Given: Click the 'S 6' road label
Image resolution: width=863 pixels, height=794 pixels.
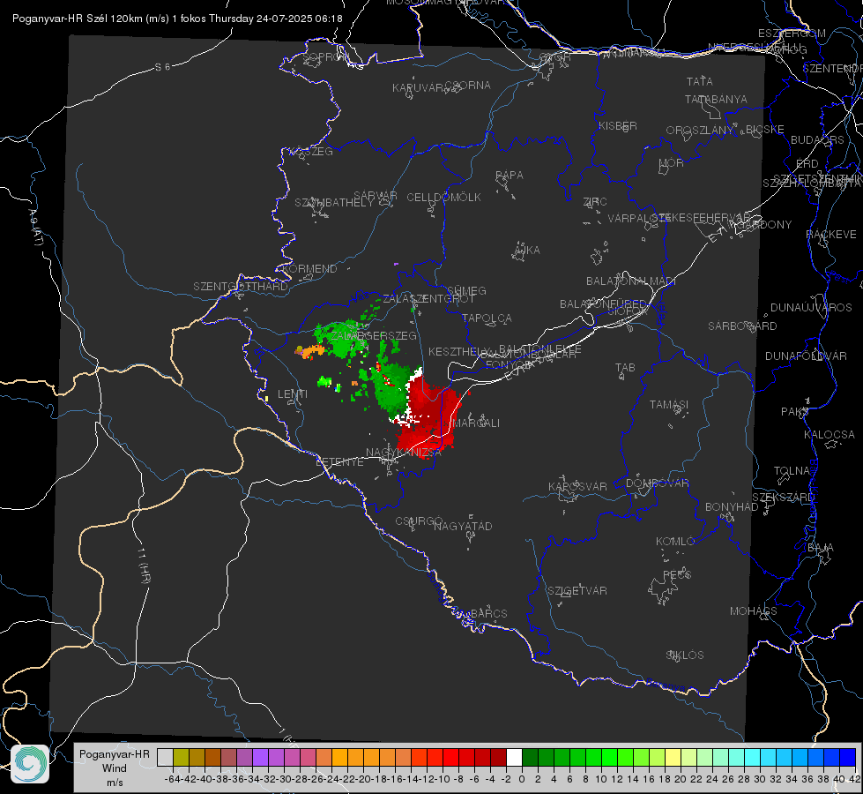Looking at the screenshot, I should click(162, 67).
